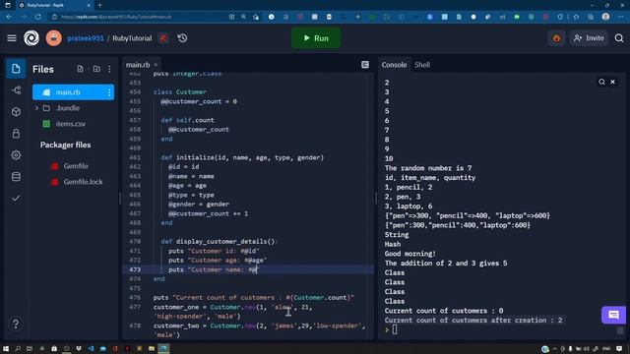Open the prateek951 user avatar
The height and width of the screenshot is (354, 630).
coord(54,38)
